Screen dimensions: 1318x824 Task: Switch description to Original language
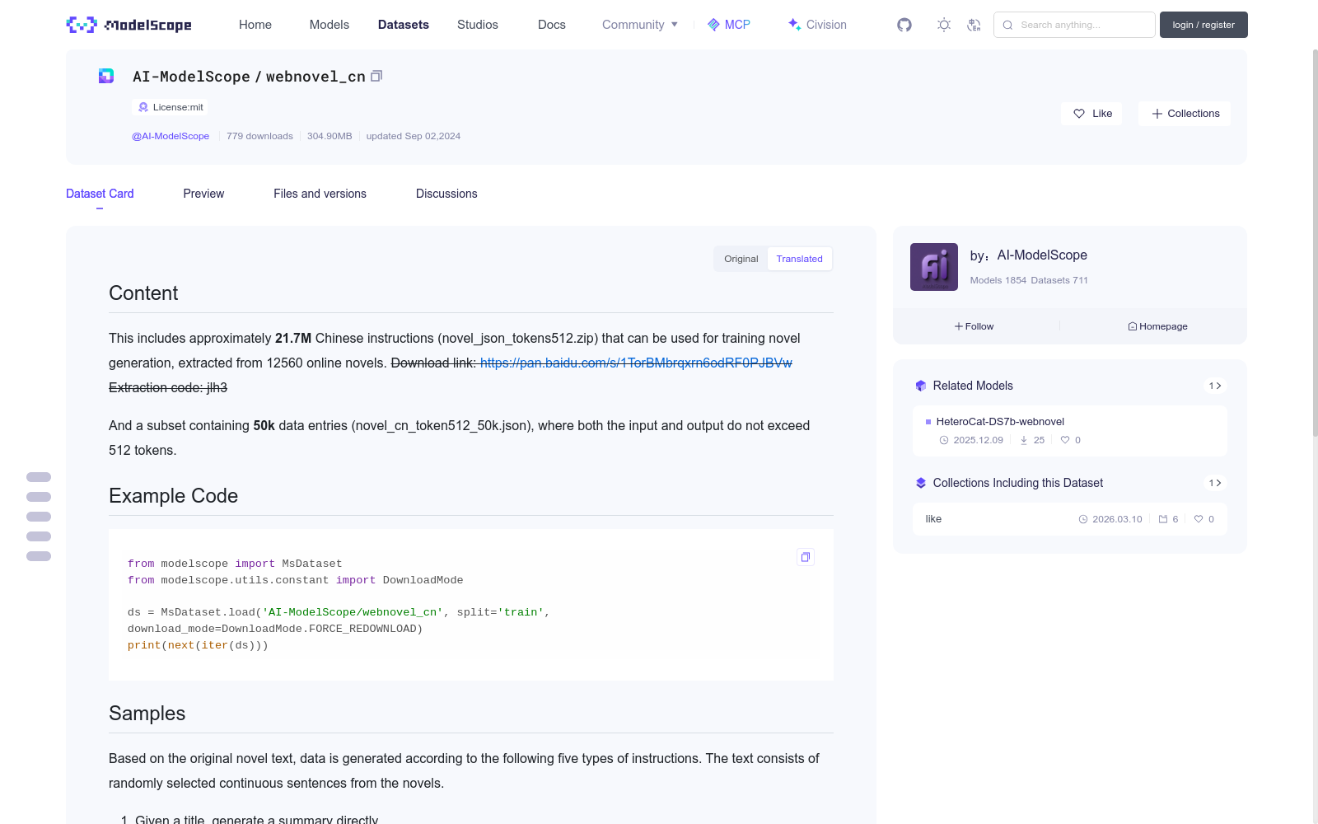click(x=741, y=259)
